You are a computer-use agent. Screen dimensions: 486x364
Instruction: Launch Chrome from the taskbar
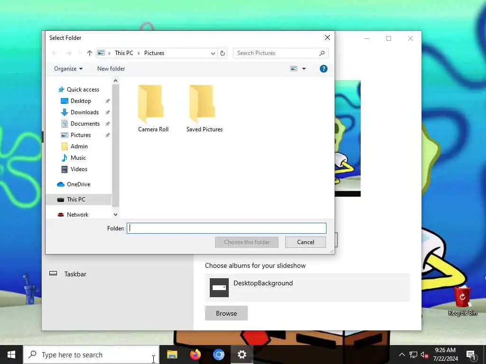pyautogui.click(x=218, y=355)
